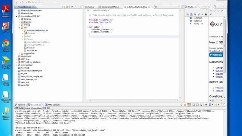Collapse all in Project Explorer

point(64,7)
